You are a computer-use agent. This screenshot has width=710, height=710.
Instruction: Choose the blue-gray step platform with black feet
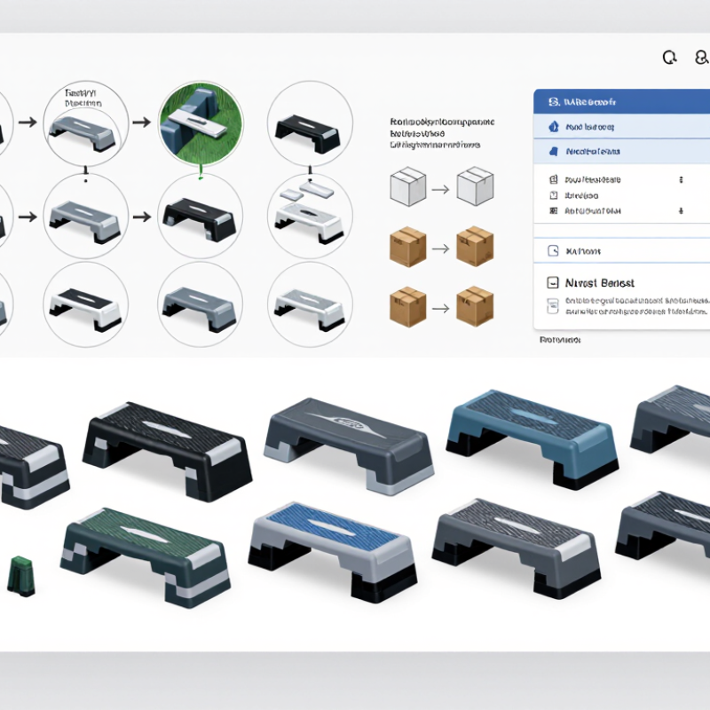pyautogui.click(x=532, y=439)
